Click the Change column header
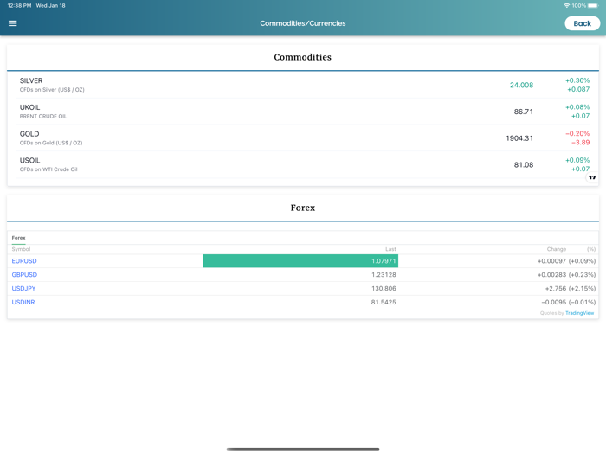Viewport: 606px width, 454px height. coord(557,249)
